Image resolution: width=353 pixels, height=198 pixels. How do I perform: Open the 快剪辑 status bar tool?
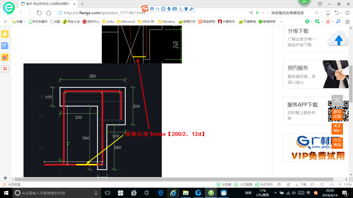[x=224, y=185]
